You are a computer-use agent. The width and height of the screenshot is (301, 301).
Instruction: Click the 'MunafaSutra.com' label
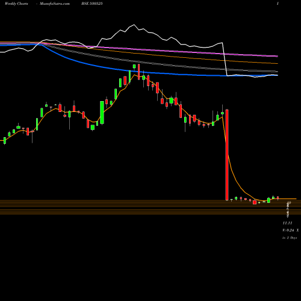(x=55, y=4)
